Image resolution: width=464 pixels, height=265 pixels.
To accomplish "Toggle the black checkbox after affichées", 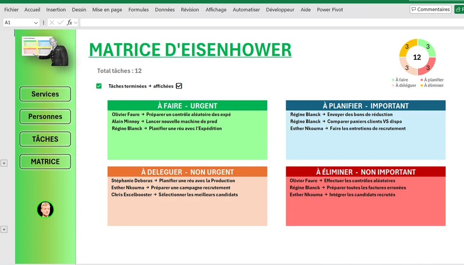I will pyautogui.click(x=179, y=86).
